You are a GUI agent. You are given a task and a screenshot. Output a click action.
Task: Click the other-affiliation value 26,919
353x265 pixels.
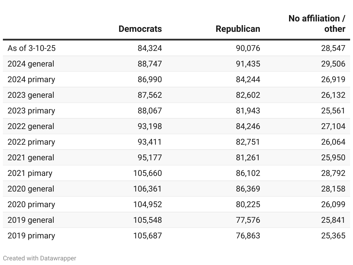(x=333, y=79)
